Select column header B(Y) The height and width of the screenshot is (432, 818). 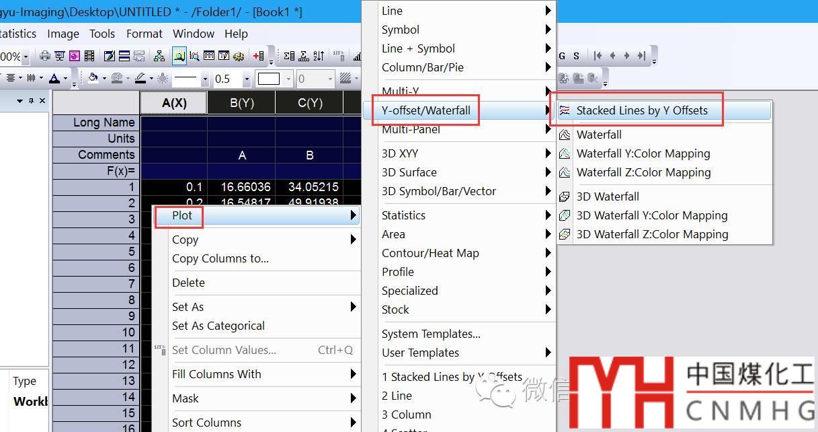click(x=242, y=102)
